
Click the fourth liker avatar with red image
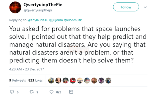73,80
